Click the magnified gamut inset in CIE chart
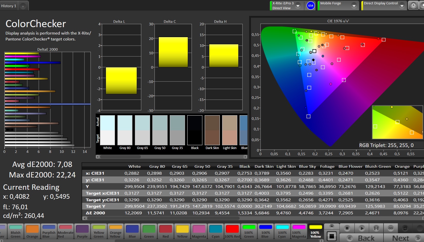This screenshot has height=242, width=424. tap(397, 122)
